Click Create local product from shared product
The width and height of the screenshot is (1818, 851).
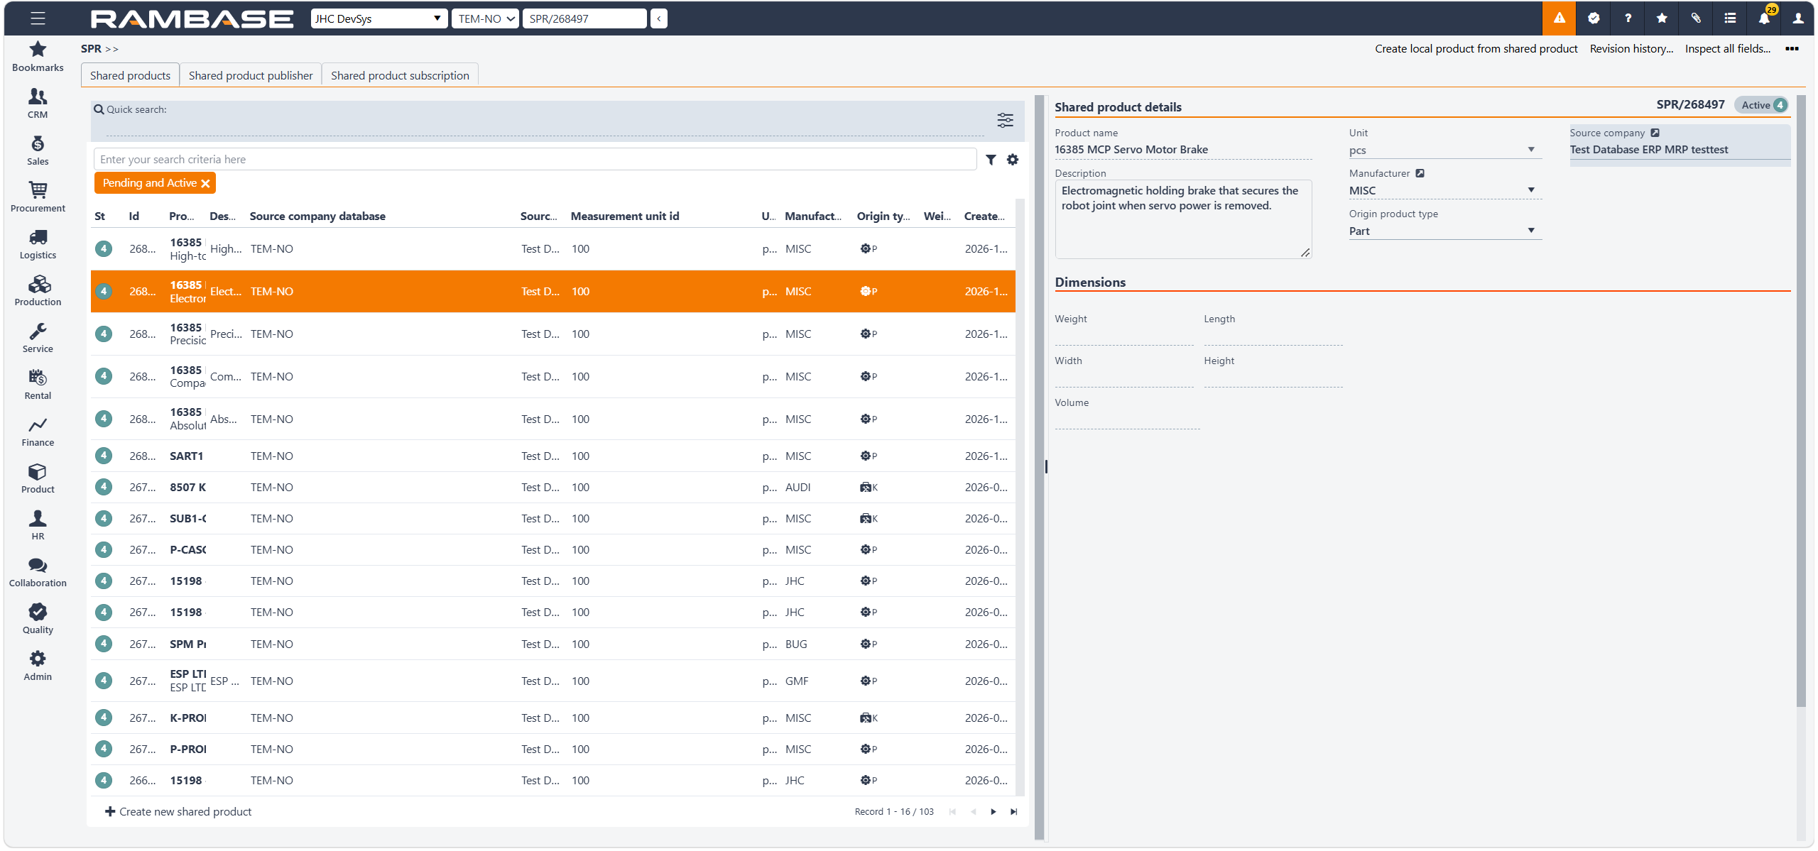(x=1476, y=48)
